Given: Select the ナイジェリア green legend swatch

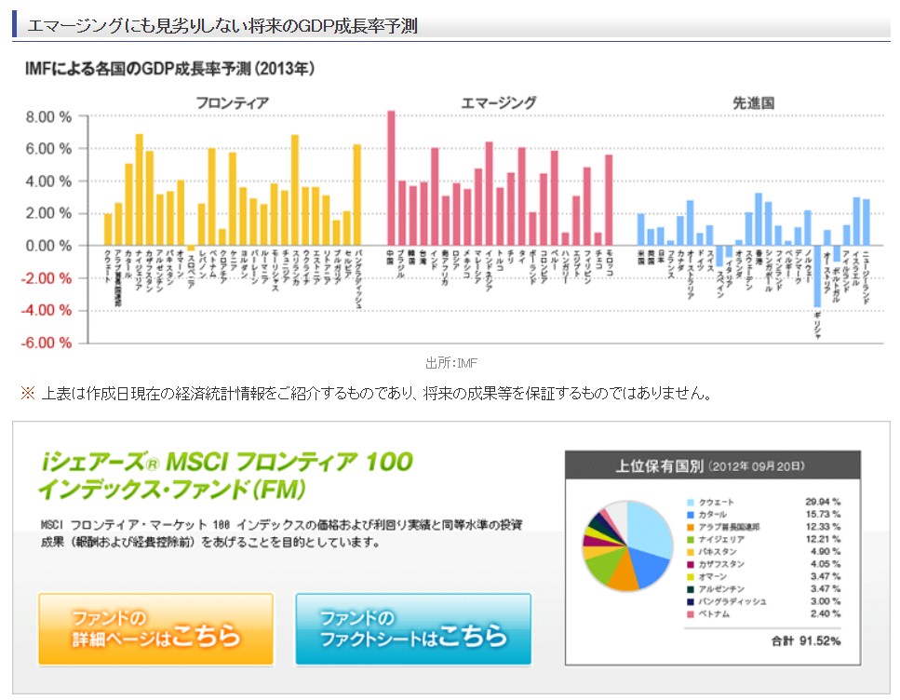Looking at the screenshot, I should (x=691, y=540).
